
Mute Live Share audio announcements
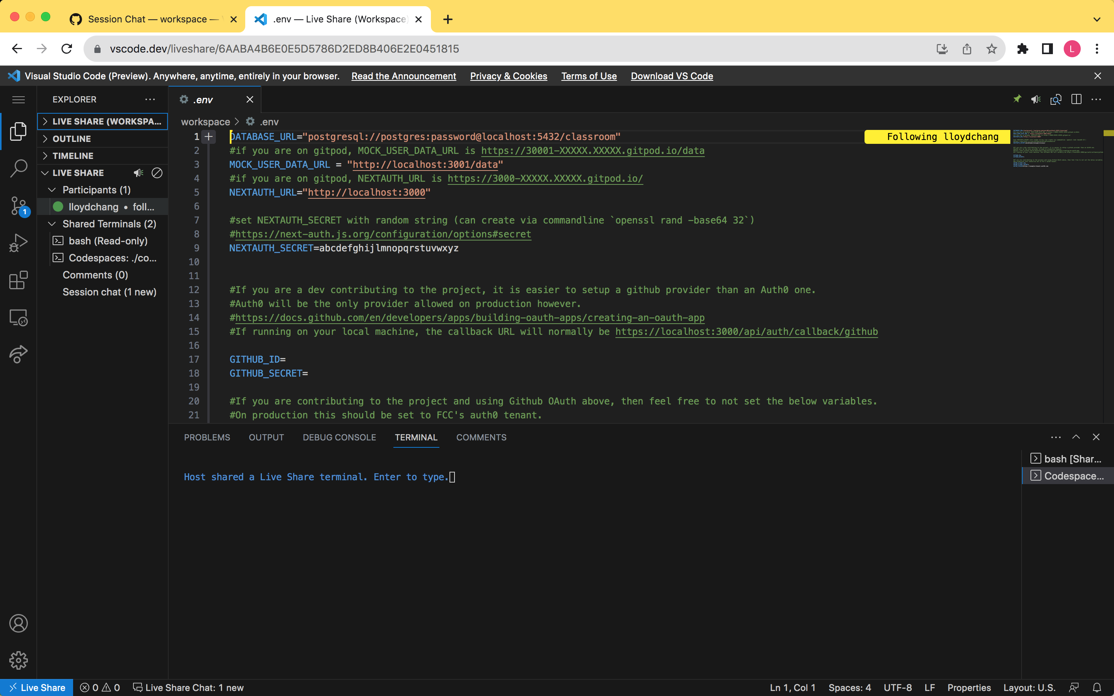tap(138, 172)
